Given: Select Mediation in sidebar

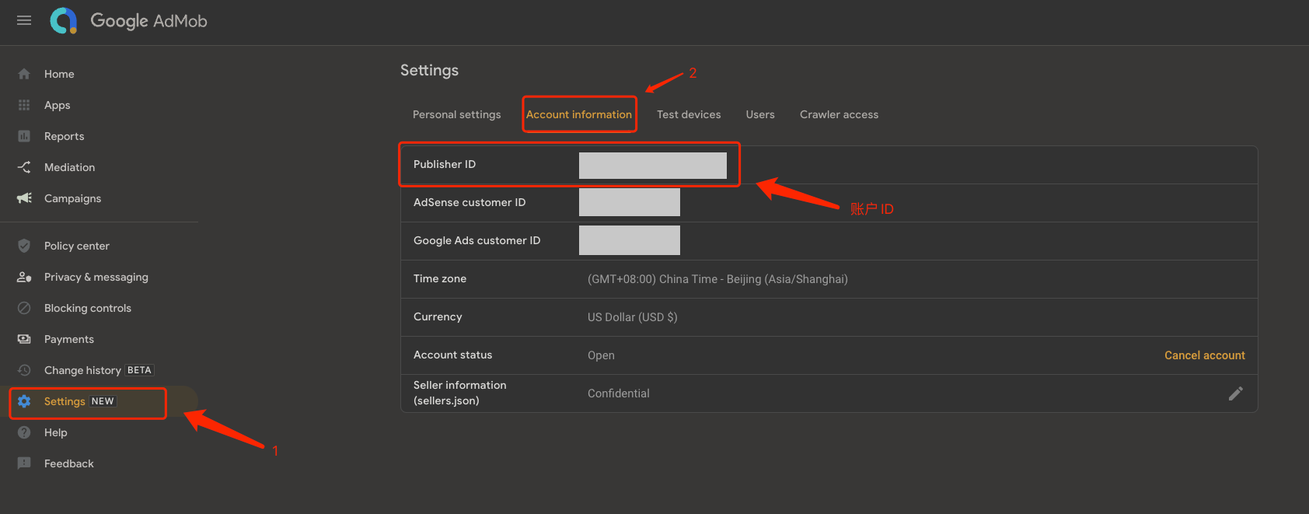Looking at the screenshot, I should [x=69, y=167].
